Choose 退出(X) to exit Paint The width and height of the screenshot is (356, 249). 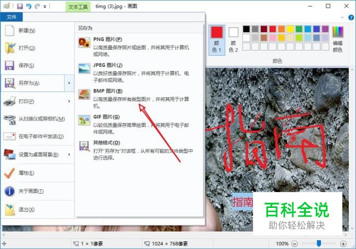pyautogui.click(x=37, y=210)
